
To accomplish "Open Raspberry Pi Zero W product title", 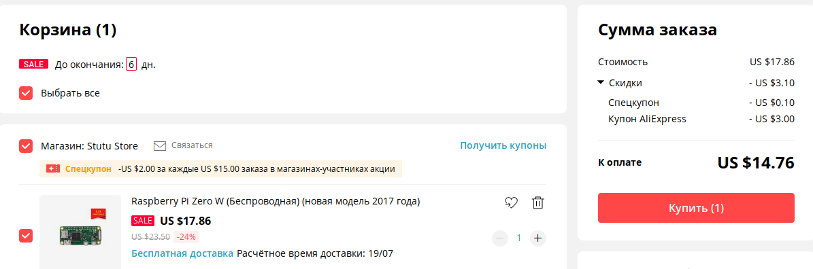I will (276, 201).
